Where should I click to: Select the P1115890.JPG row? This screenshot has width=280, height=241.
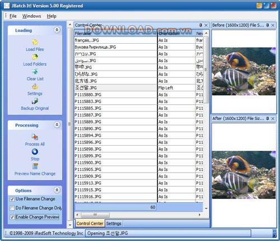coord(138,129)
